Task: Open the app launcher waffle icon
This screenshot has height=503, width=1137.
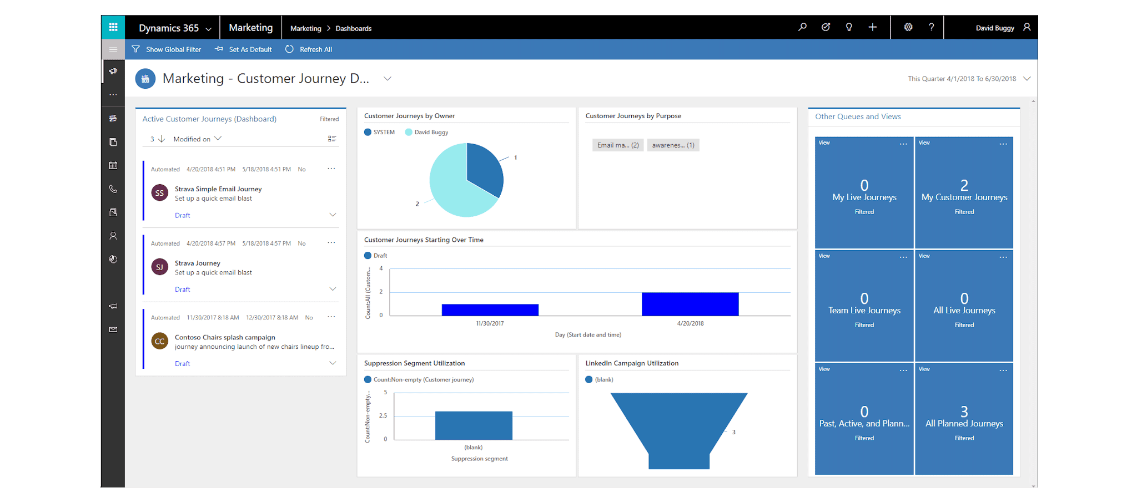Action: click(x=113, y=27)
